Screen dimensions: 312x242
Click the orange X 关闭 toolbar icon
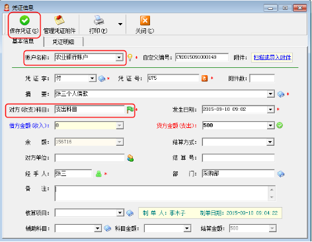click(x=145, y=20)
